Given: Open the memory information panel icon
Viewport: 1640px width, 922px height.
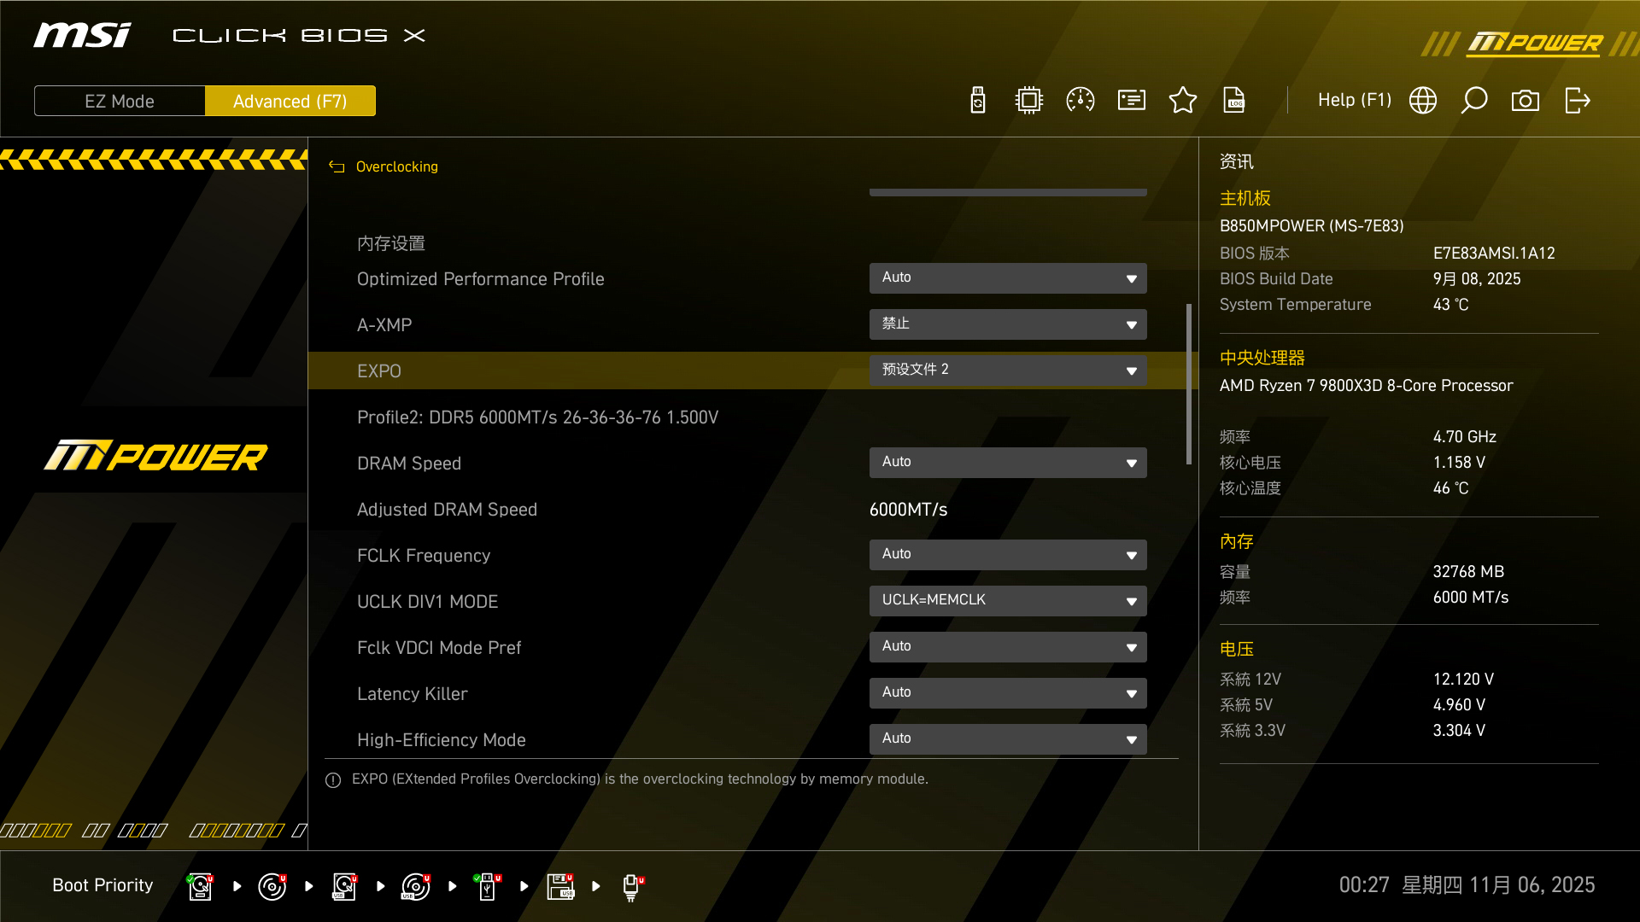Looking at the screenshot, I should click(1131, 100).
